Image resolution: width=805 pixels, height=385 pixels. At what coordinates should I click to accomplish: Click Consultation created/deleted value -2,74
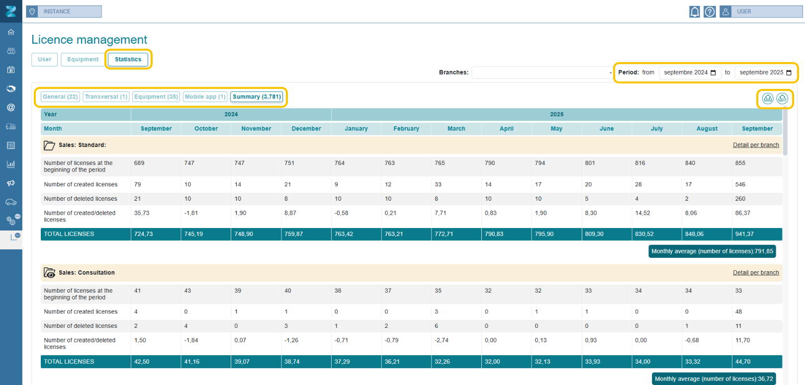442,340
